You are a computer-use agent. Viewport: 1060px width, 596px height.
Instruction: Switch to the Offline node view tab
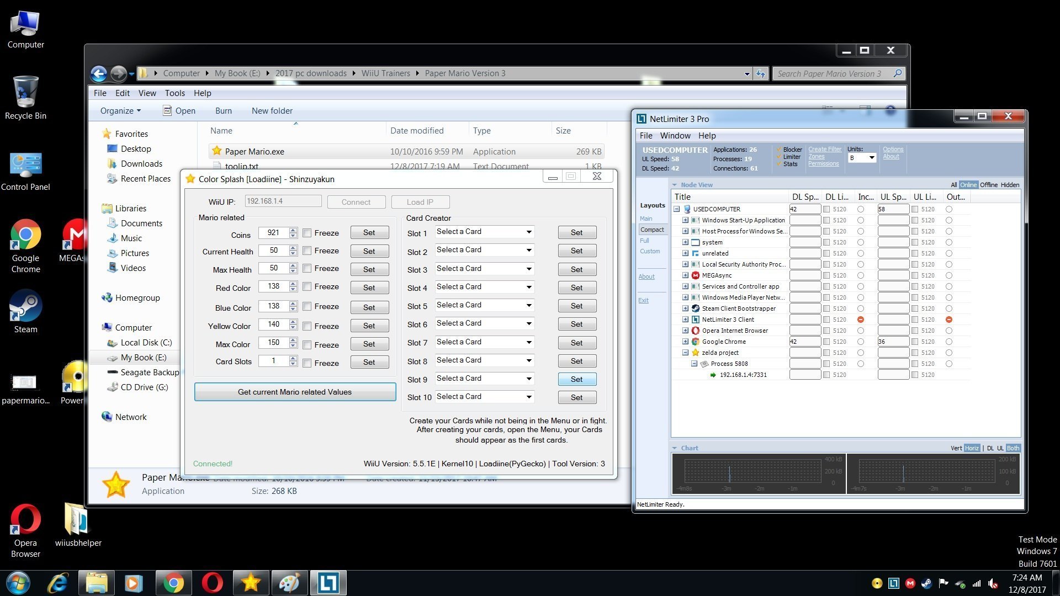coord(989,185)
